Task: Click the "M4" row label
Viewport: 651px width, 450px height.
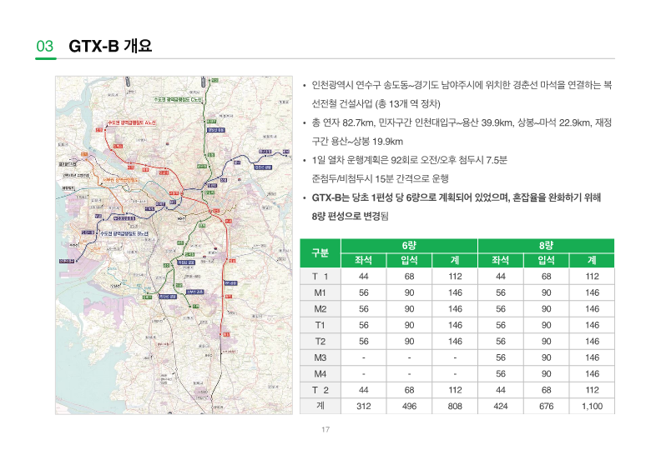Action: (320, 374)
